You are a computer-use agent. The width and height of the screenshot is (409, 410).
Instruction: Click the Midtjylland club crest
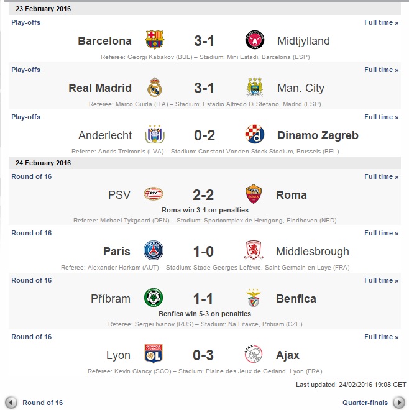[x=255, y=41]
